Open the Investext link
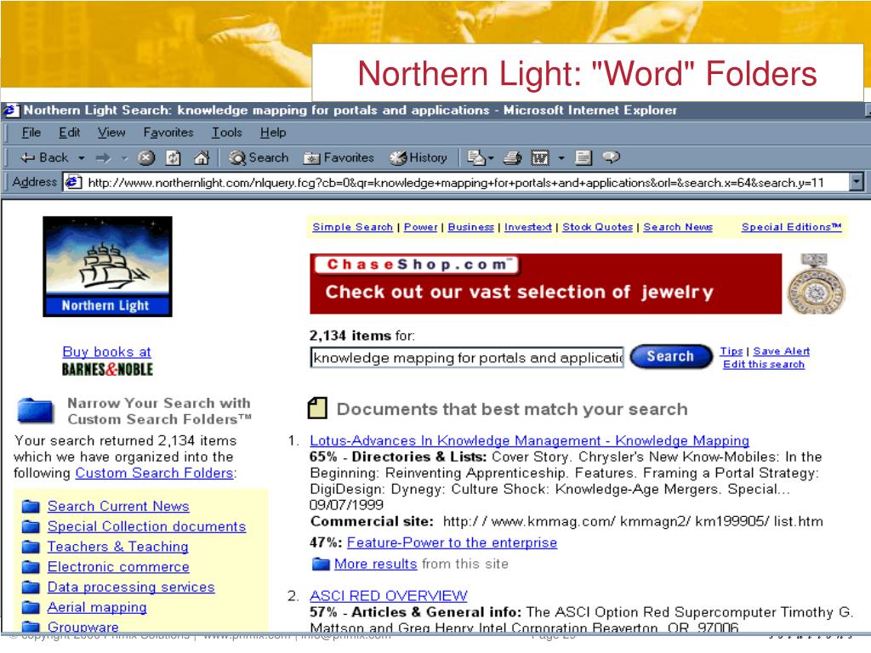This screenshot has height=653, width=871. 527,227
